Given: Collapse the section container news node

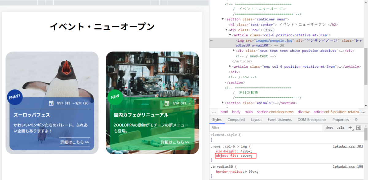Looking at the screenshot, I should click(223, 19).
